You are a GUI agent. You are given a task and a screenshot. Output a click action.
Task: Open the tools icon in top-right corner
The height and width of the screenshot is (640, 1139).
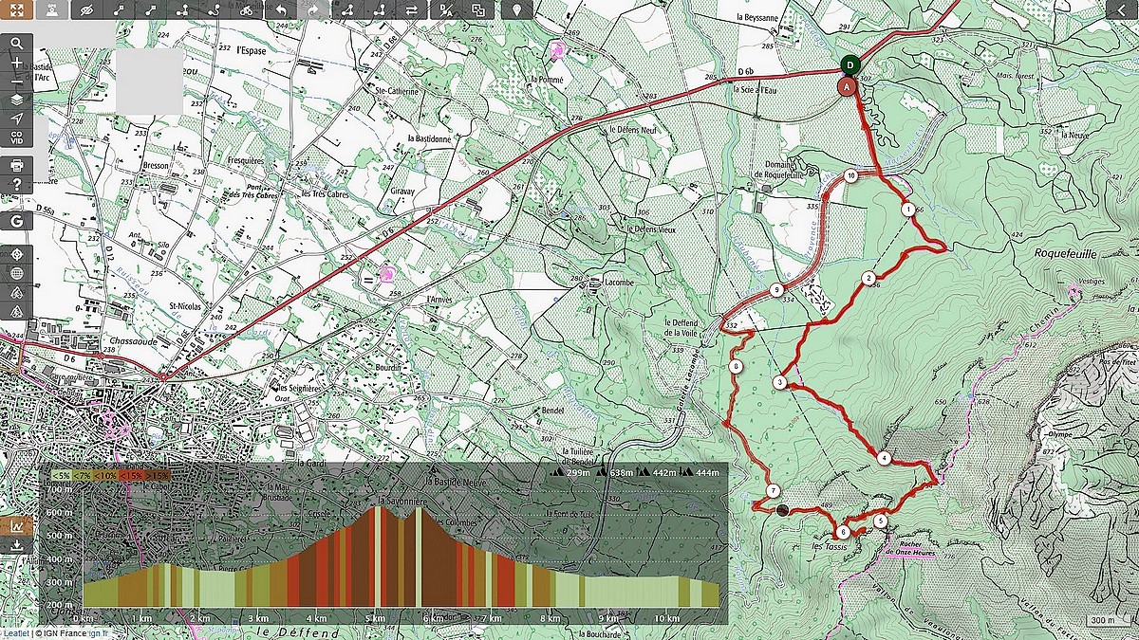1122,10
